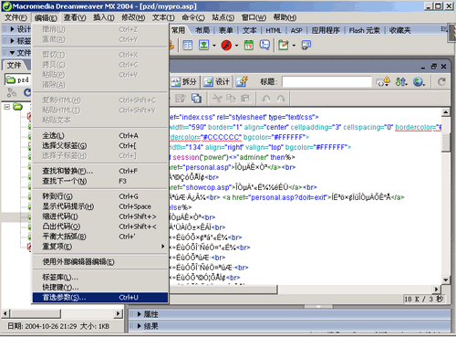Open the 查看(V) menu

[x=75, y=17]
